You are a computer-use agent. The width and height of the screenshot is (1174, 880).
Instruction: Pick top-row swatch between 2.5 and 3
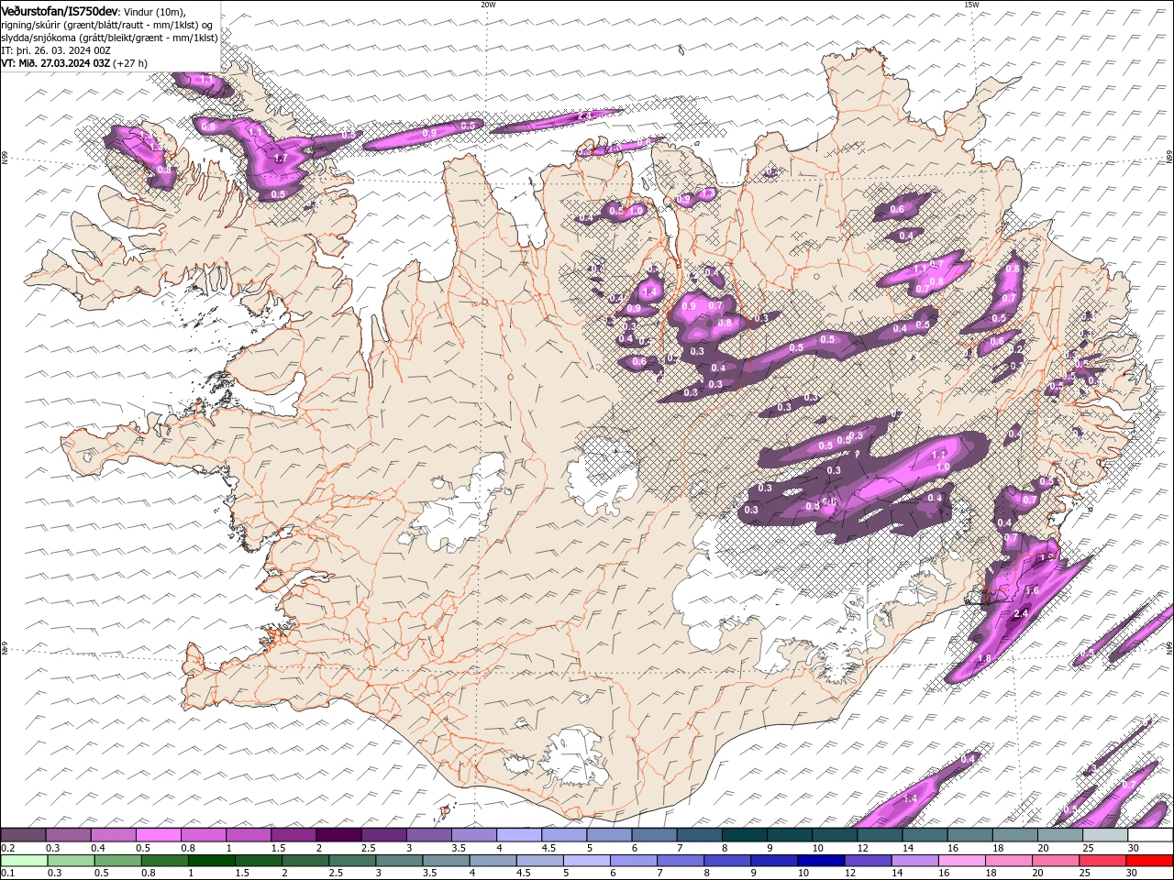[x=384, y=835]
